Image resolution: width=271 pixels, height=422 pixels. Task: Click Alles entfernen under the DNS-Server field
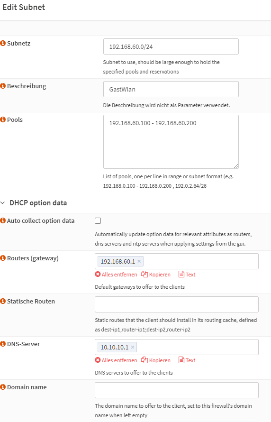116,360
